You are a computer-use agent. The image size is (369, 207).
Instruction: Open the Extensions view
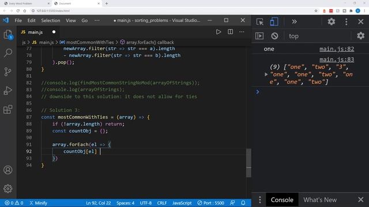click(x=8, y=109)
